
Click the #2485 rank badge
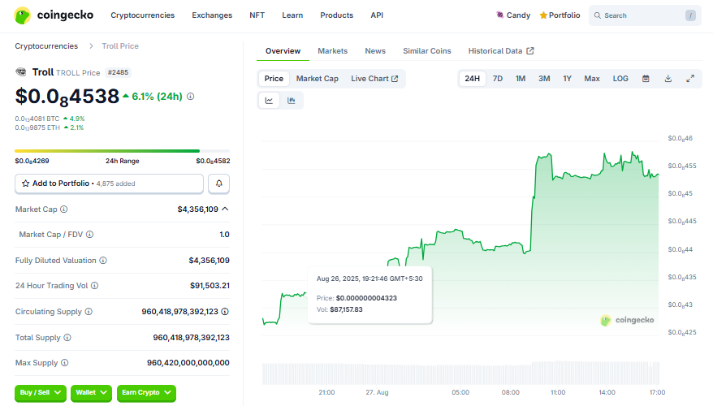click(119, 72)
